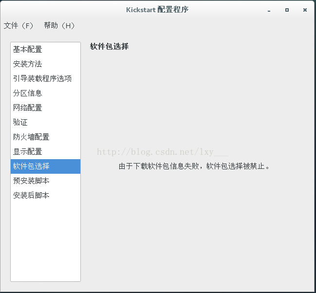Viewport: 316px width, 293px height.
Task: Click the message 由于下载软件包信息失败
Action: (x=159, y=166)
